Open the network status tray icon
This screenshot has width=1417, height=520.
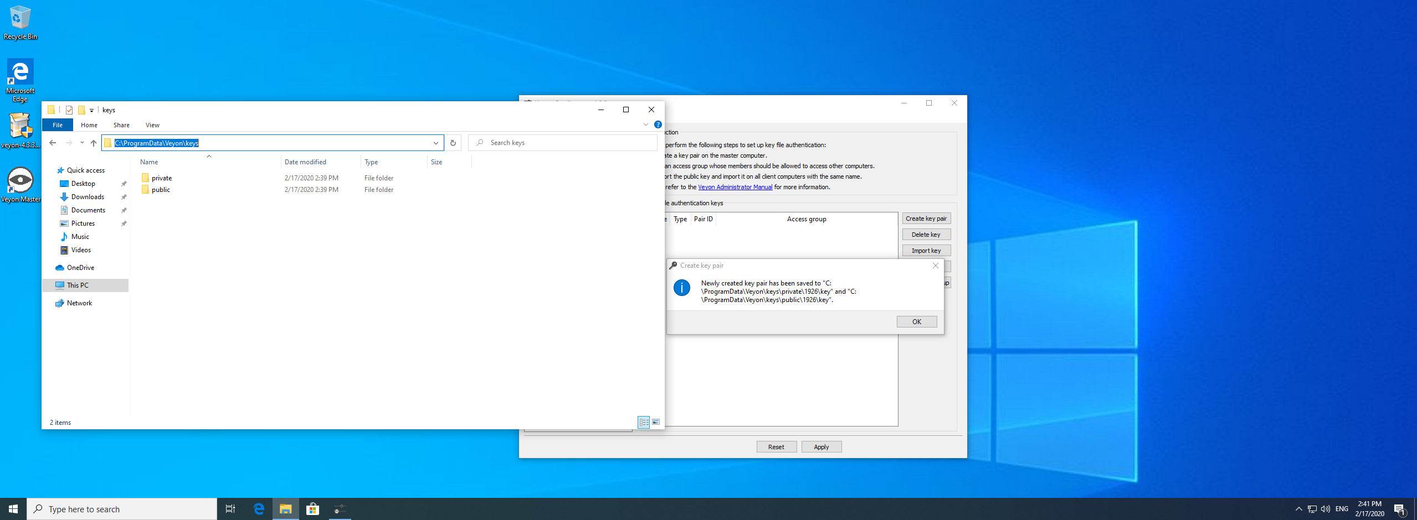click(x=1312, y=509)
